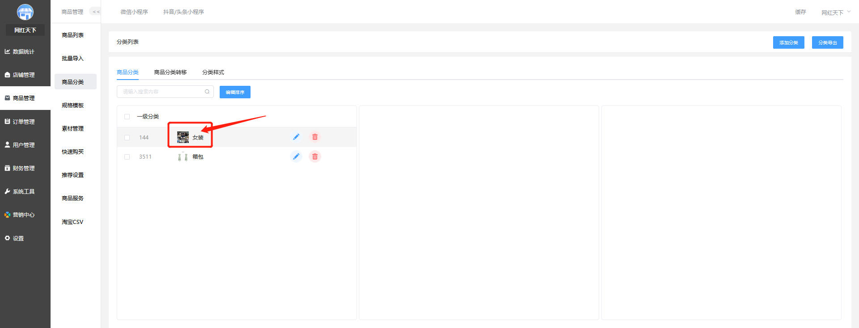Click the 编辑排序 button

click(235, 92)
